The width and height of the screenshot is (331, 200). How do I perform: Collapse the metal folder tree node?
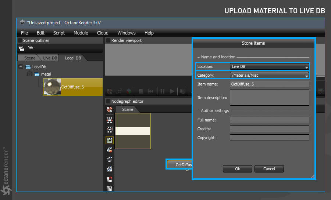tap(29, 74)
